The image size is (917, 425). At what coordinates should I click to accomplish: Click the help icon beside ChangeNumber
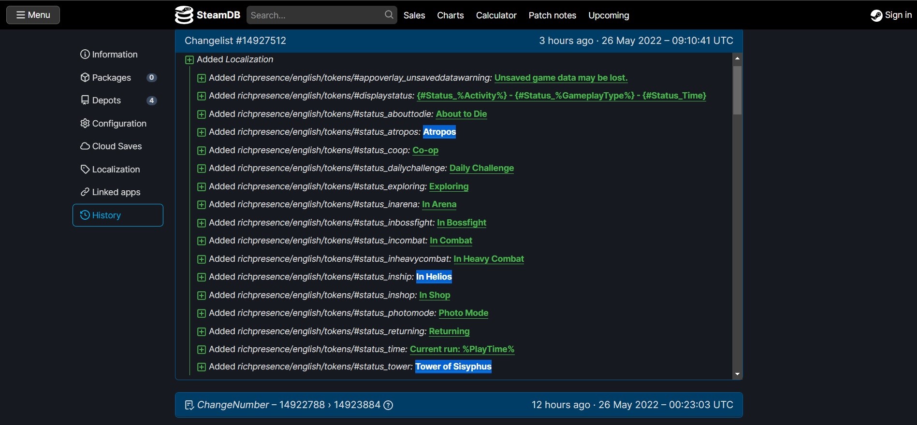(x=388, y=405)
